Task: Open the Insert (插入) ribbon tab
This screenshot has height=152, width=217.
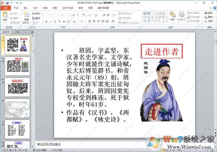Action: [x=26, y=7]
